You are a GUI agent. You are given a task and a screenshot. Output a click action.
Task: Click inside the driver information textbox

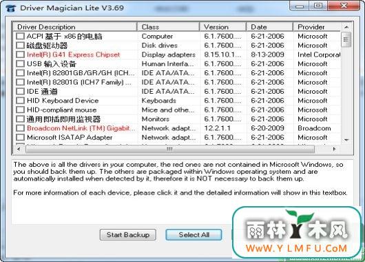tap(182, 192)
